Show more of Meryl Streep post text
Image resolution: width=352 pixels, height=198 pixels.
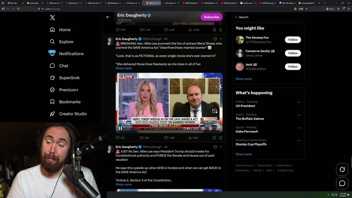pos(123,68)
